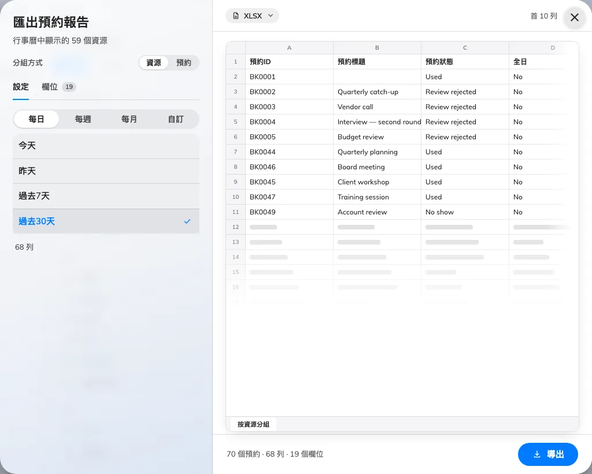Click cell BK0002
The height and width of the screenshot is (474, 592).
tap(289, 92)
